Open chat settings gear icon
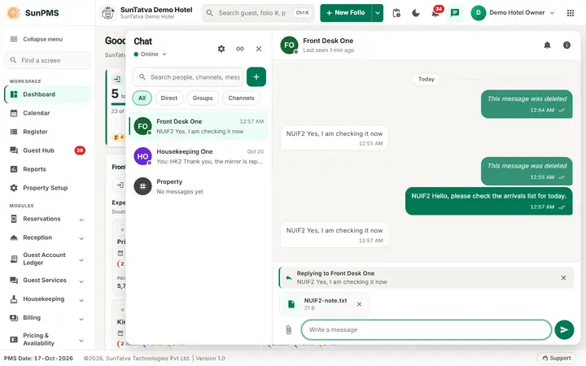 pos(221,49)
